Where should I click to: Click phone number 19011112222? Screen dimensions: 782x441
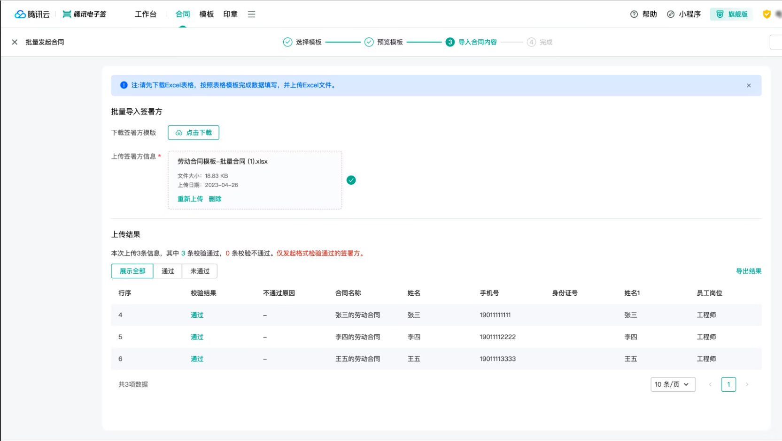(x=497, y=337)
